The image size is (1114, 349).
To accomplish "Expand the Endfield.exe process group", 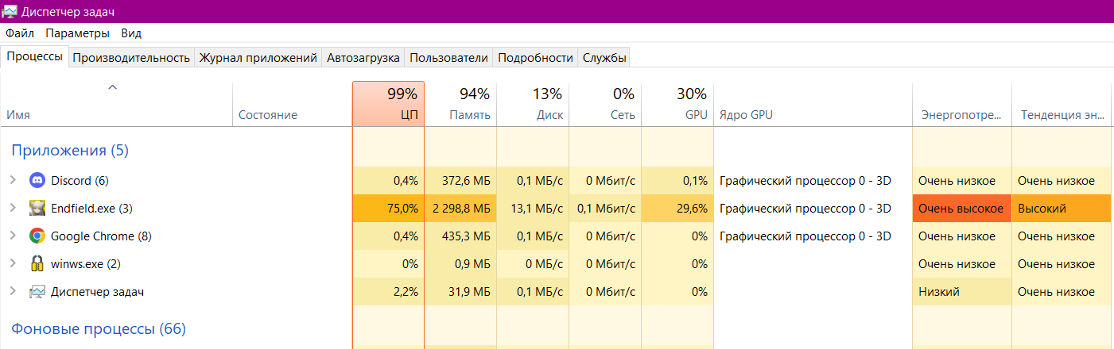I will [x=13, y=209].
